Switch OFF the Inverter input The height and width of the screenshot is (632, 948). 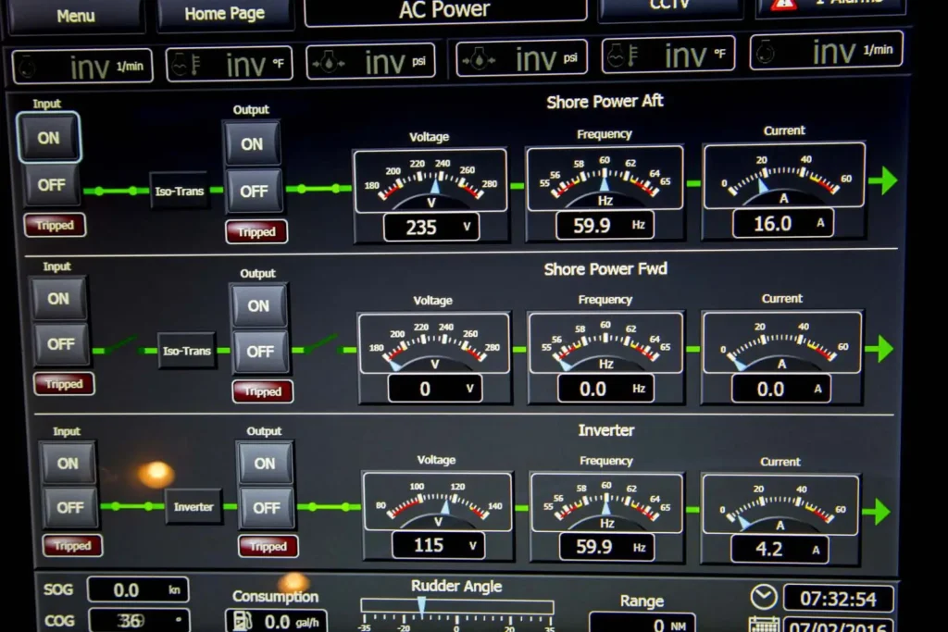click(x=69, y=507)
